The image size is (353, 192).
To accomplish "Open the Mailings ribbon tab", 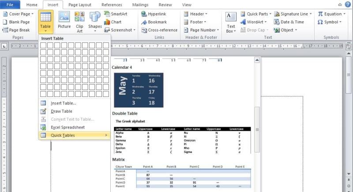I will coord(140,5).
